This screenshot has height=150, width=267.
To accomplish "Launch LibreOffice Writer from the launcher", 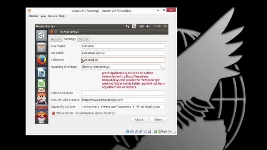I will pyautogui.click(x=41, y=72).
